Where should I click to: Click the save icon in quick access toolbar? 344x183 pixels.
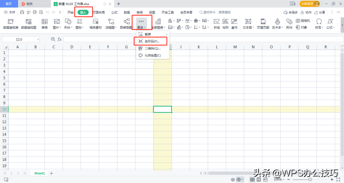[22, 12]
